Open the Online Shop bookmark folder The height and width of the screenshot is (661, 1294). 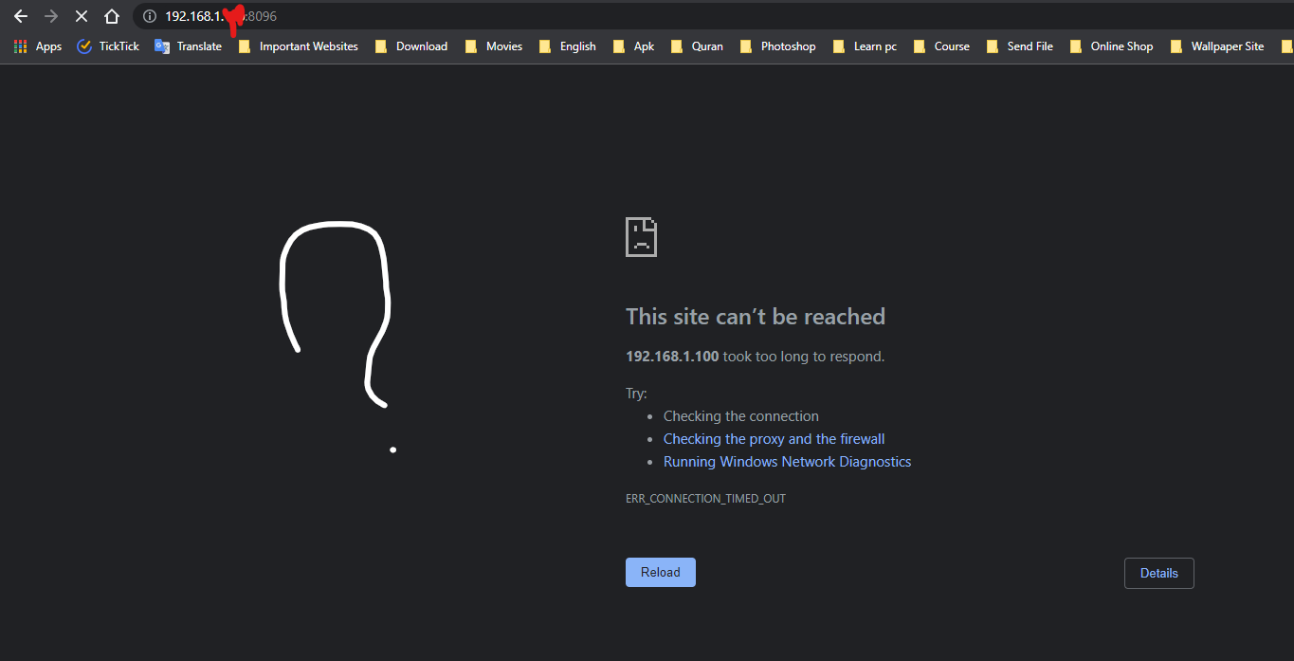1112,46
